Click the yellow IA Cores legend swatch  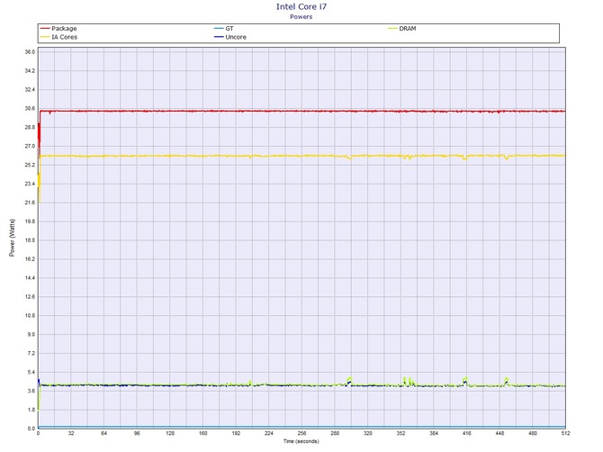coord(45,37)
